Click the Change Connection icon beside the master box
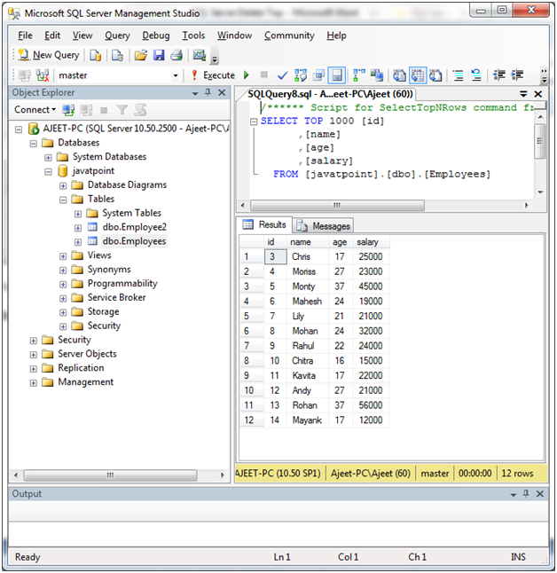Viewport: 557px width, 573px height. (x=43, y=75)
